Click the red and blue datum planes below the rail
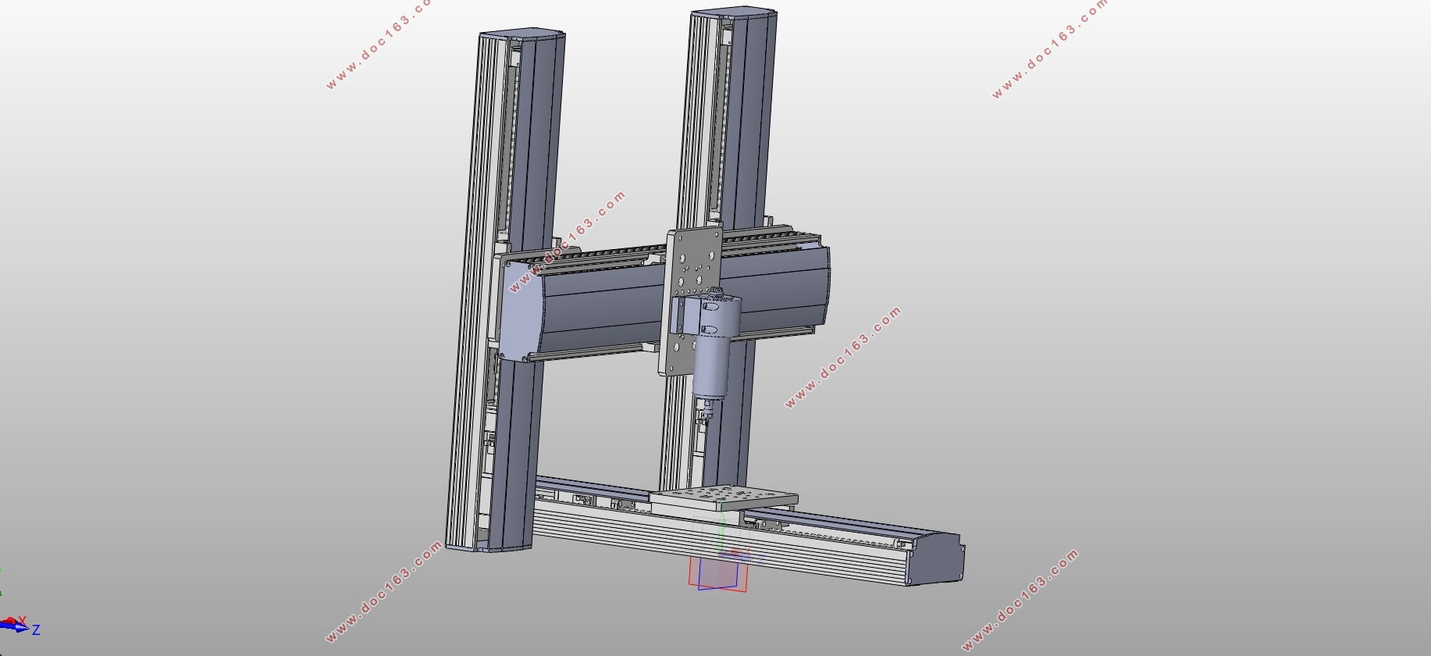Screen dimensions: 1431x656 (718, 574)
